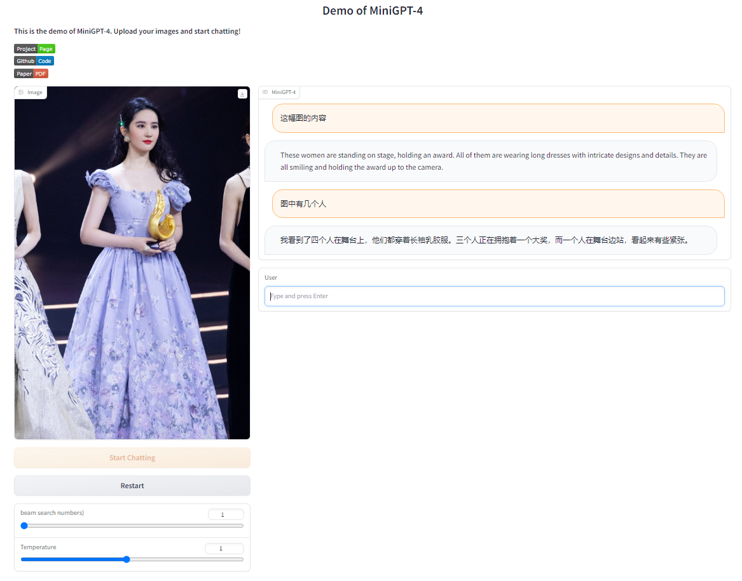Select the beam search number value box
The width and height of the screenshot is (742, 581).
(x=226, y=514)
